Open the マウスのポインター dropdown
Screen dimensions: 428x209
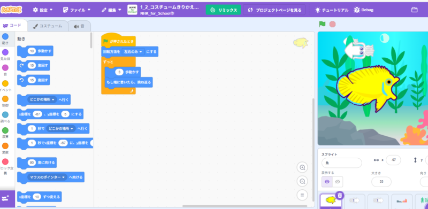pyautogui.click(x=47, y=177)
